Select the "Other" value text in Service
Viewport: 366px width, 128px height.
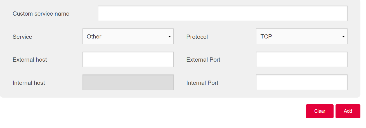tap(94, 37)
